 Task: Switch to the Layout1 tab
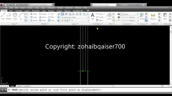19,86
